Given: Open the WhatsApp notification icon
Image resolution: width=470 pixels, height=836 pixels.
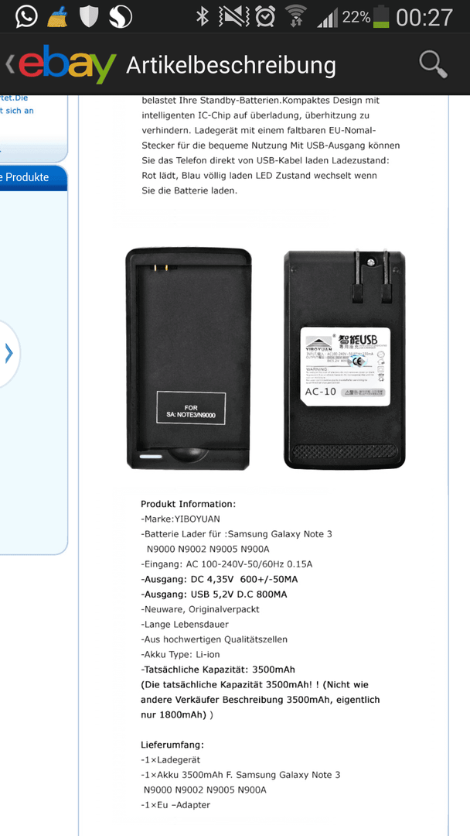Looking at the screenshot, I should point(26,16).
